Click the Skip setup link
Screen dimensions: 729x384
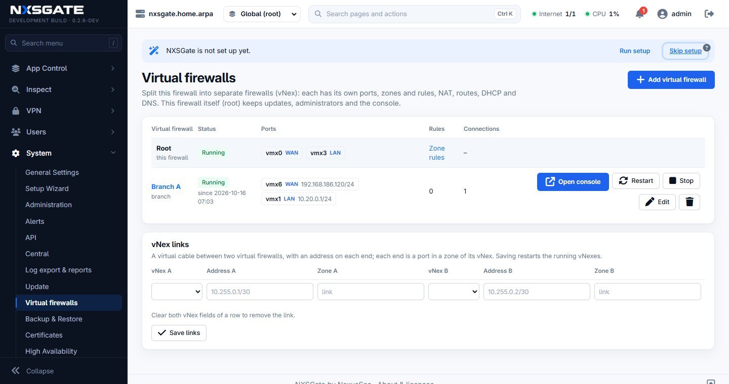[x=685, y=51]
